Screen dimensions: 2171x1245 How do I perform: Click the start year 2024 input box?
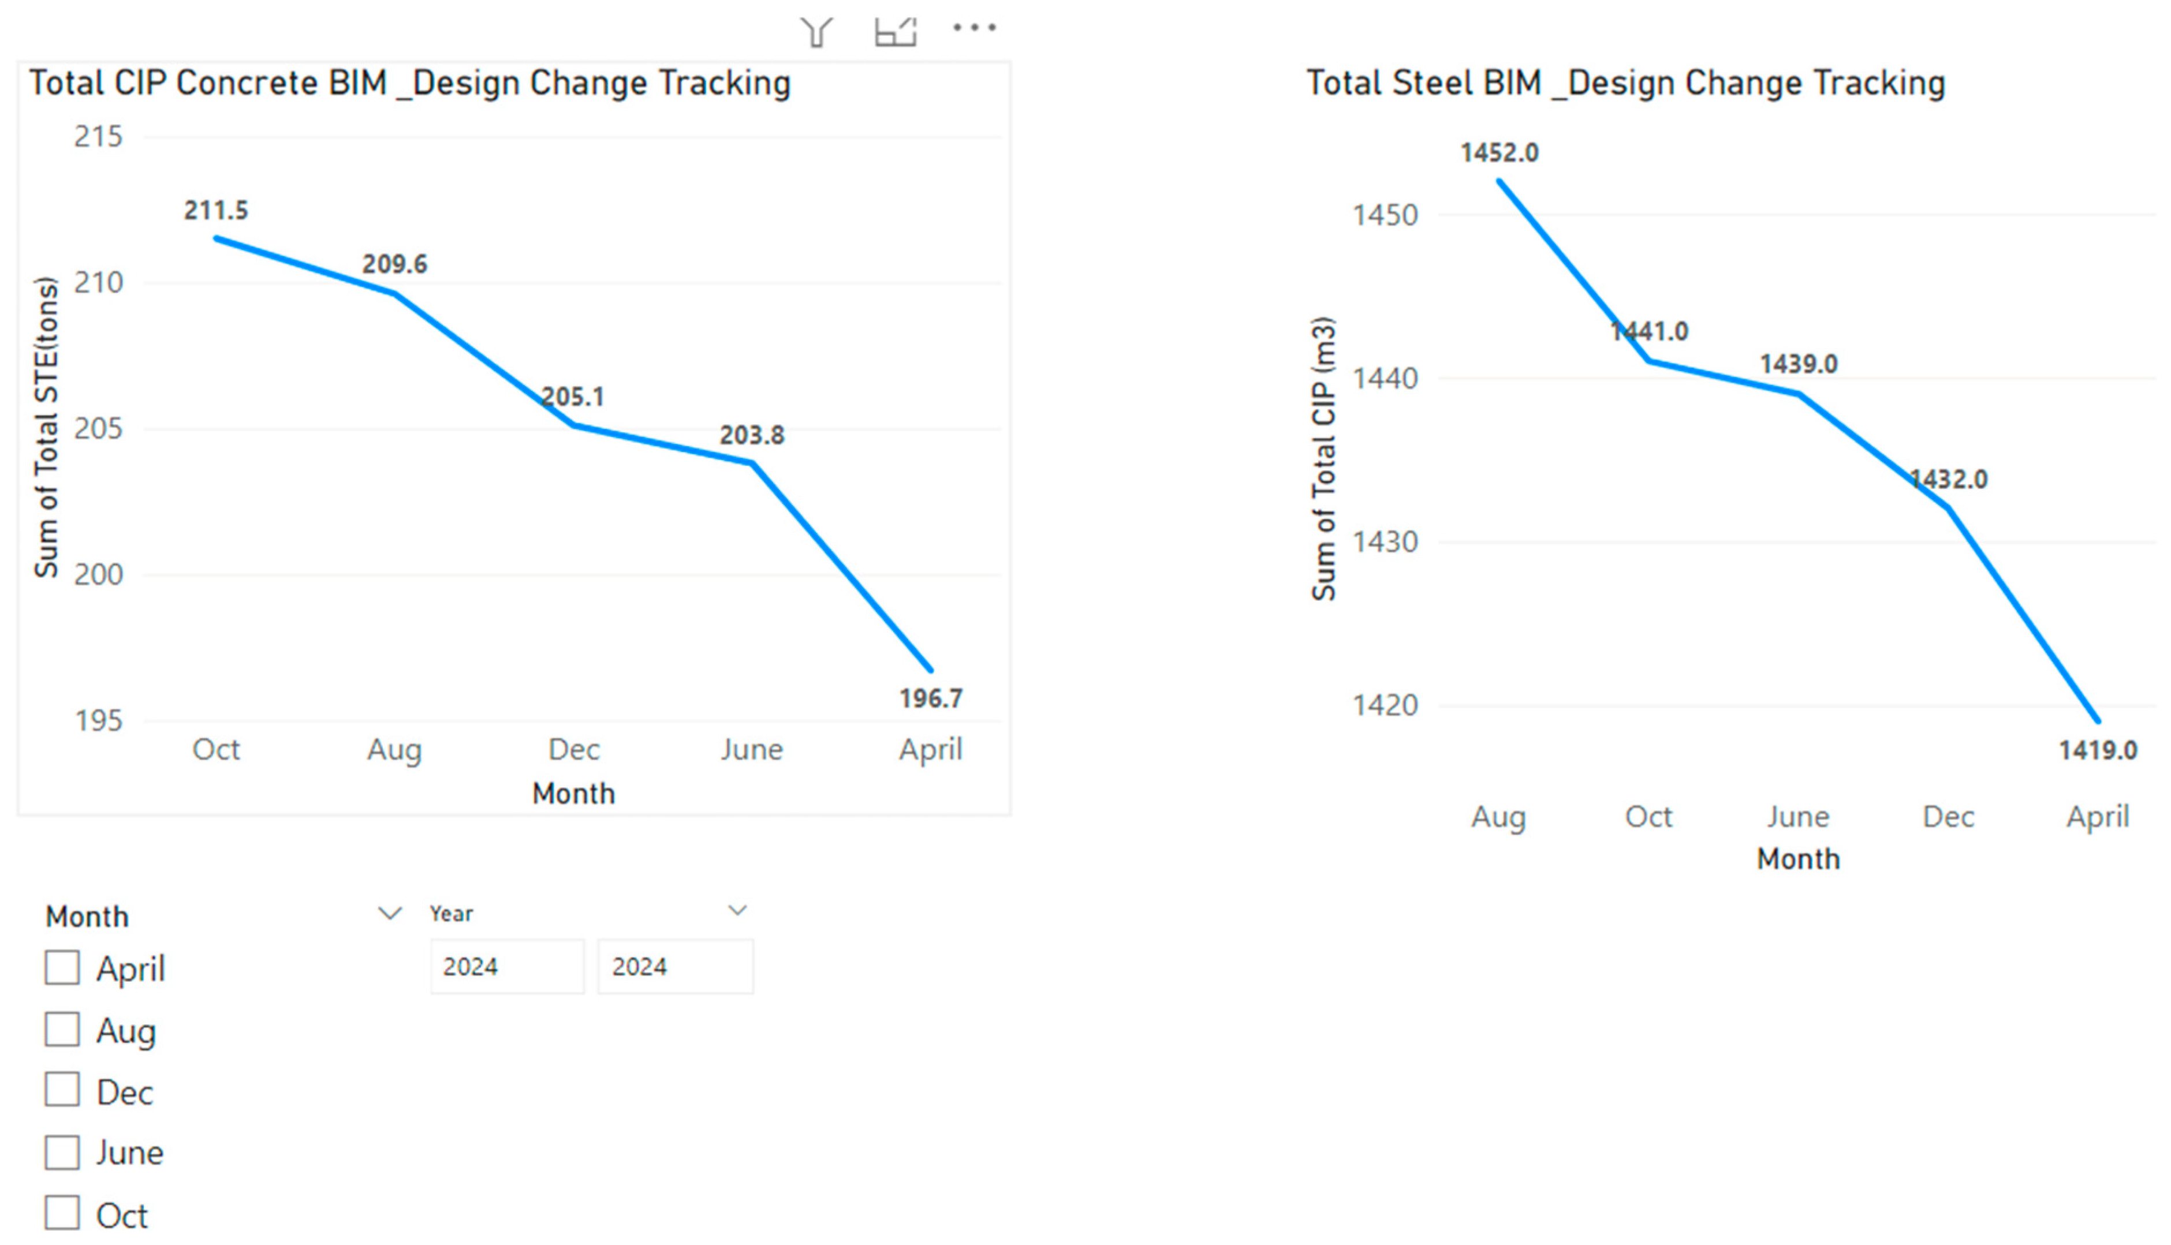[506, 966]
